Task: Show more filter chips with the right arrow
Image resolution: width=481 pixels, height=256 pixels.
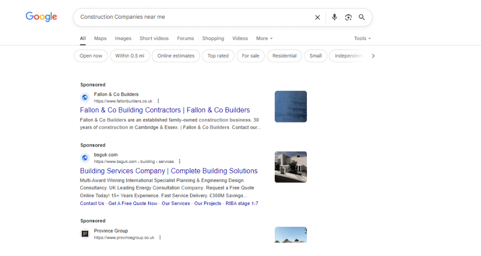Action: (373, 56)
